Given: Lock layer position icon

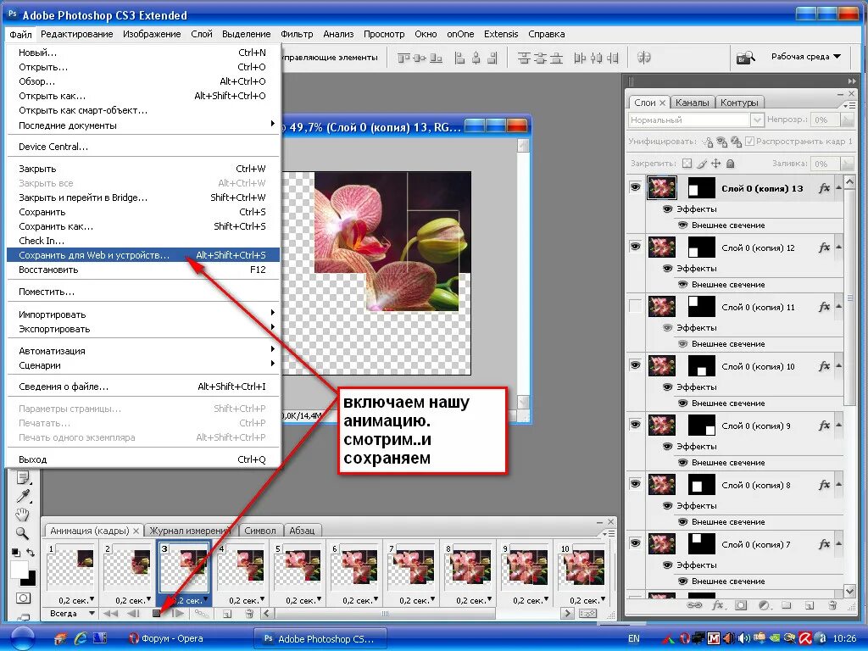Looking at the screenshot, I should pos(715,164).
